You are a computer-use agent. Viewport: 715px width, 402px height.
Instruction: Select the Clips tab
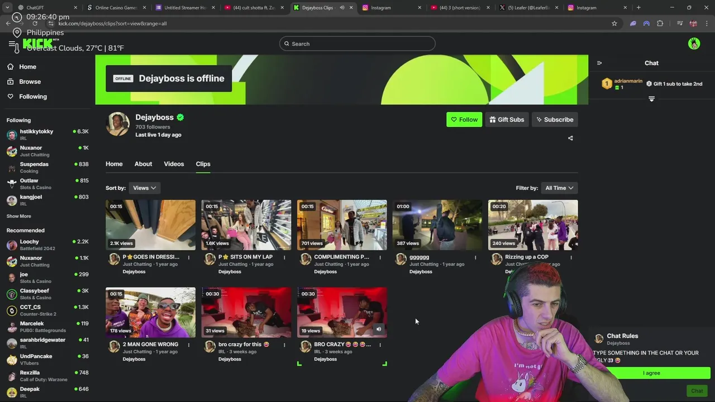coord(203,164)
